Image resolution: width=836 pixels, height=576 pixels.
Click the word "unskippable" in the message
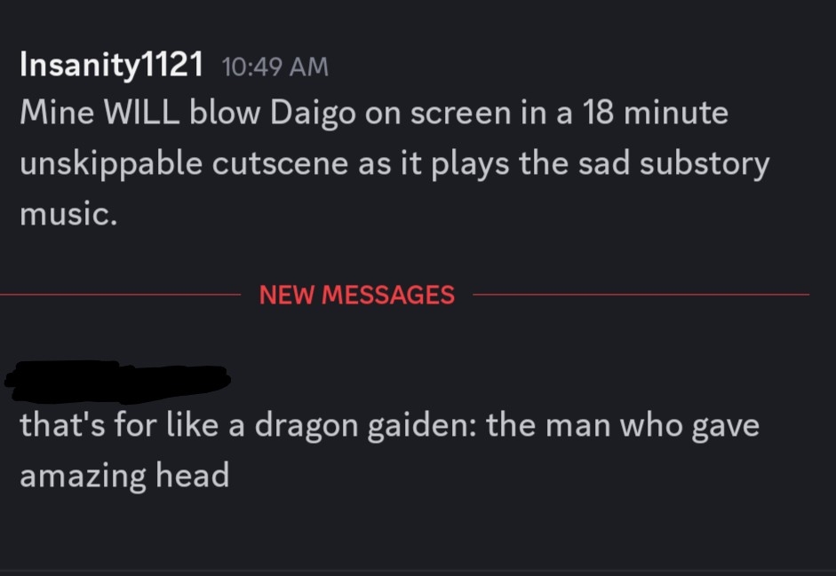click(111, 164)
